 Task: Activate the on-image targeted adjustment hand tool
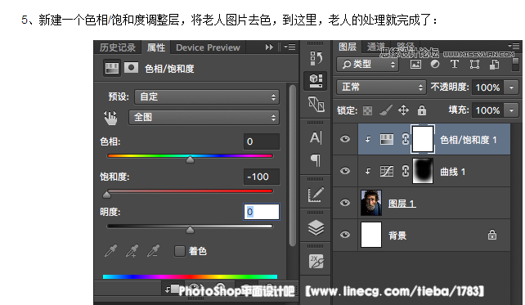(110, 118)
